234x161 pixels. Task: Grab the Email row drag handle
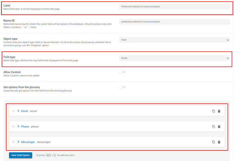(x=13, y=111)
